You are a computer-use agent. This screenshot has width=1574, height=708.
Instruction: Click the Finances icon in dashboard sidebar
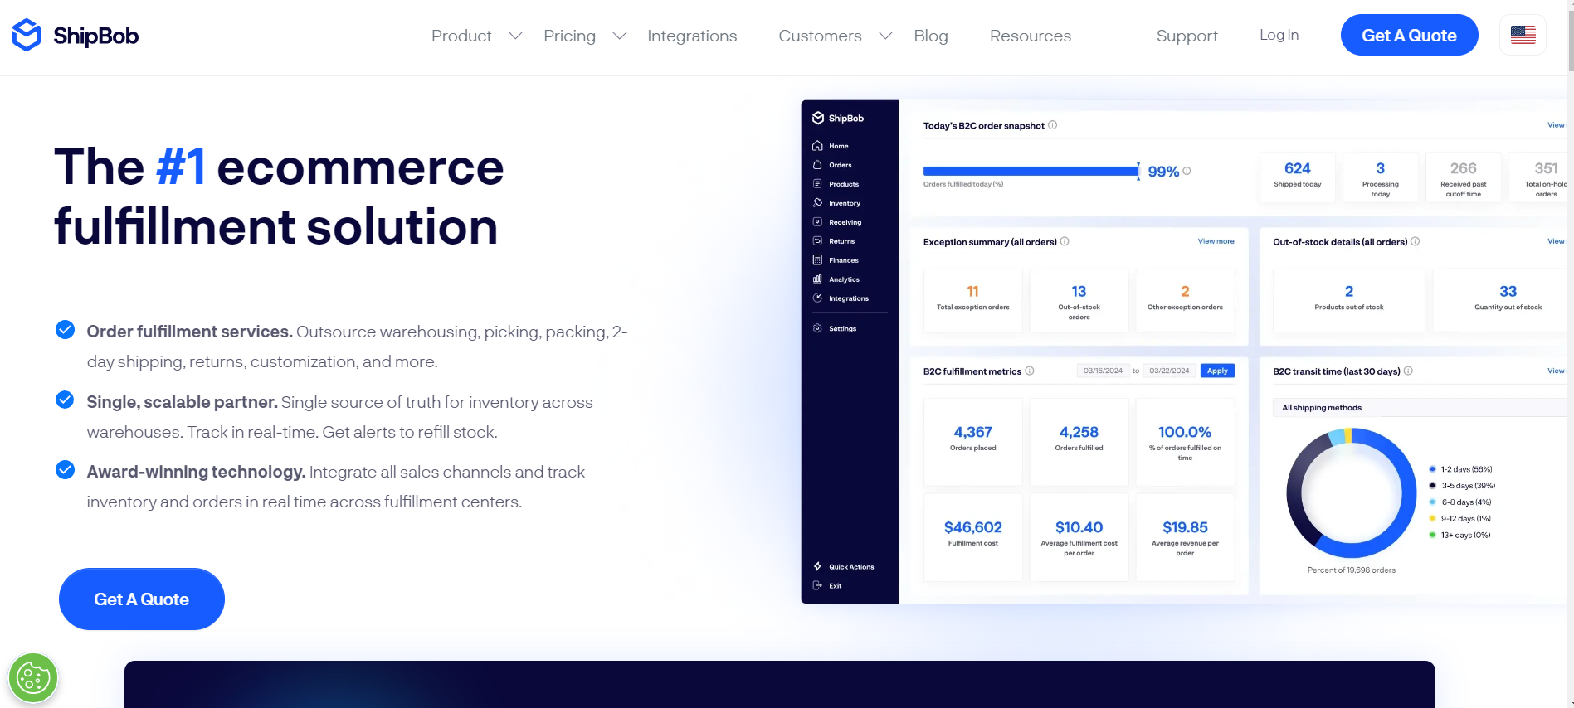817,260
